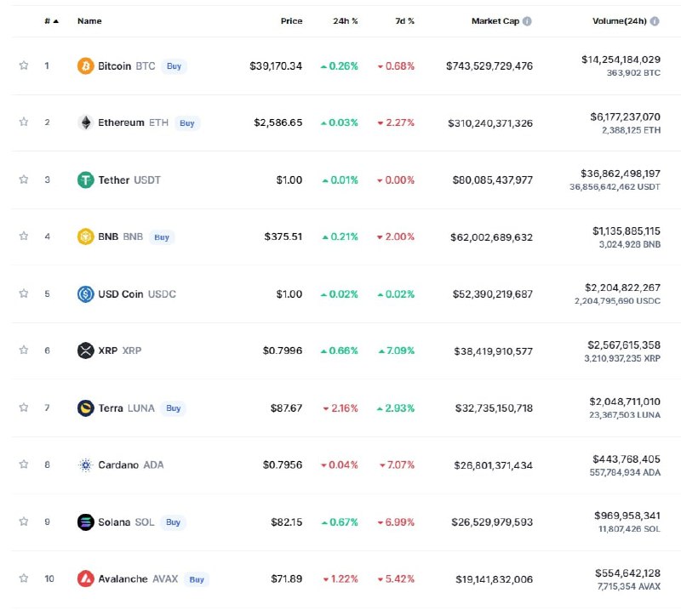
Task: Click the red Avalanche logo
Action: 86,579
